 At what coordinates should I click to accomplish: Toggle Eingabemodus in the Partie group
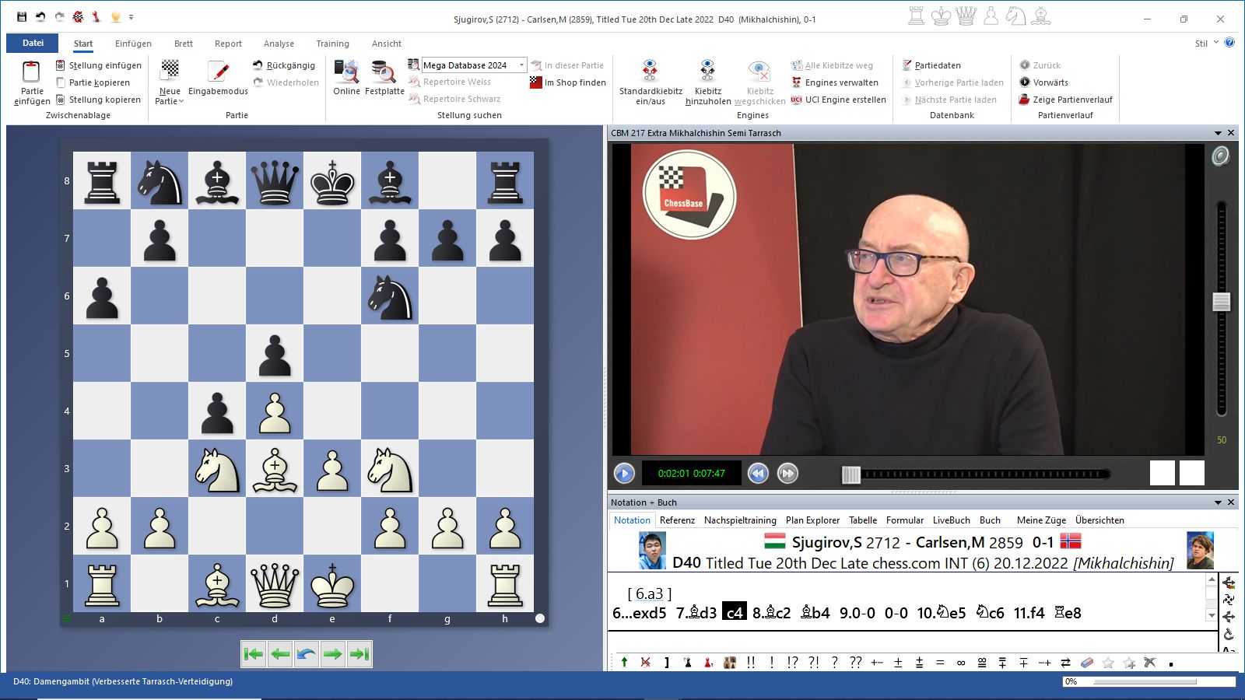pyautogui.click(x=219, y=78)
